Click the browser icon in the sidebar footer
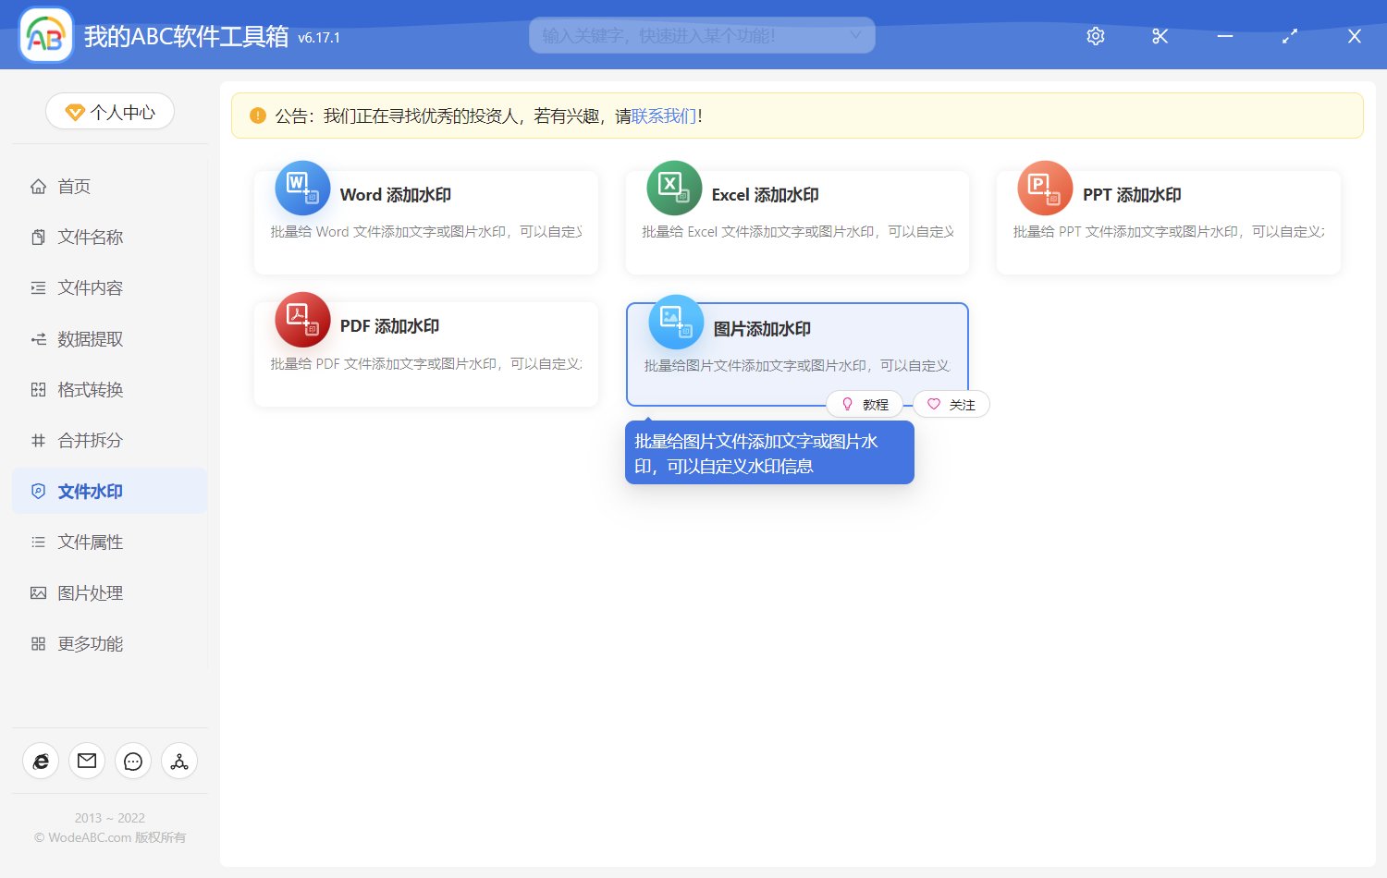Image resolution: width=1387 pixels, height=878 pixels. pos(40,761)
